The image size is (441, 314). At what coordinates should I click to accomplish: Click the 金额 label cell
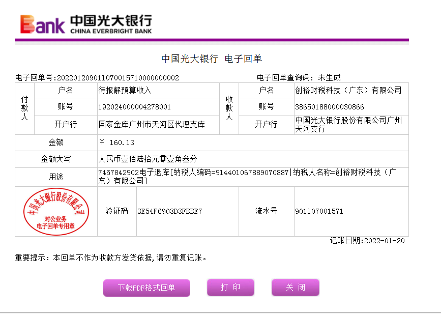click(56, 142)
